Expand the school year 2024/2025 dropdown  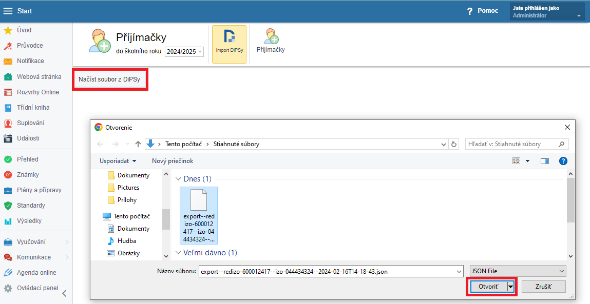[x=200, y=52]
